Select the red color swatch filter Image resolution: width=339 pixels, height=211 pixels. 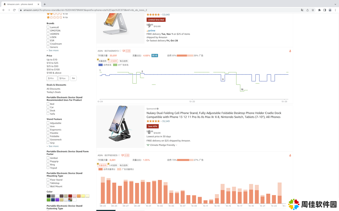(x=70, y=196)
